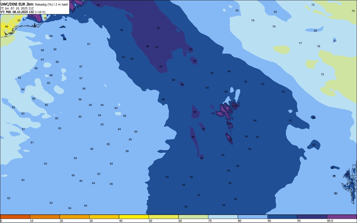Screen dimensions: 357x223
Task: Click the bright yellow 40–50 legend swatch
Action: 134,217
